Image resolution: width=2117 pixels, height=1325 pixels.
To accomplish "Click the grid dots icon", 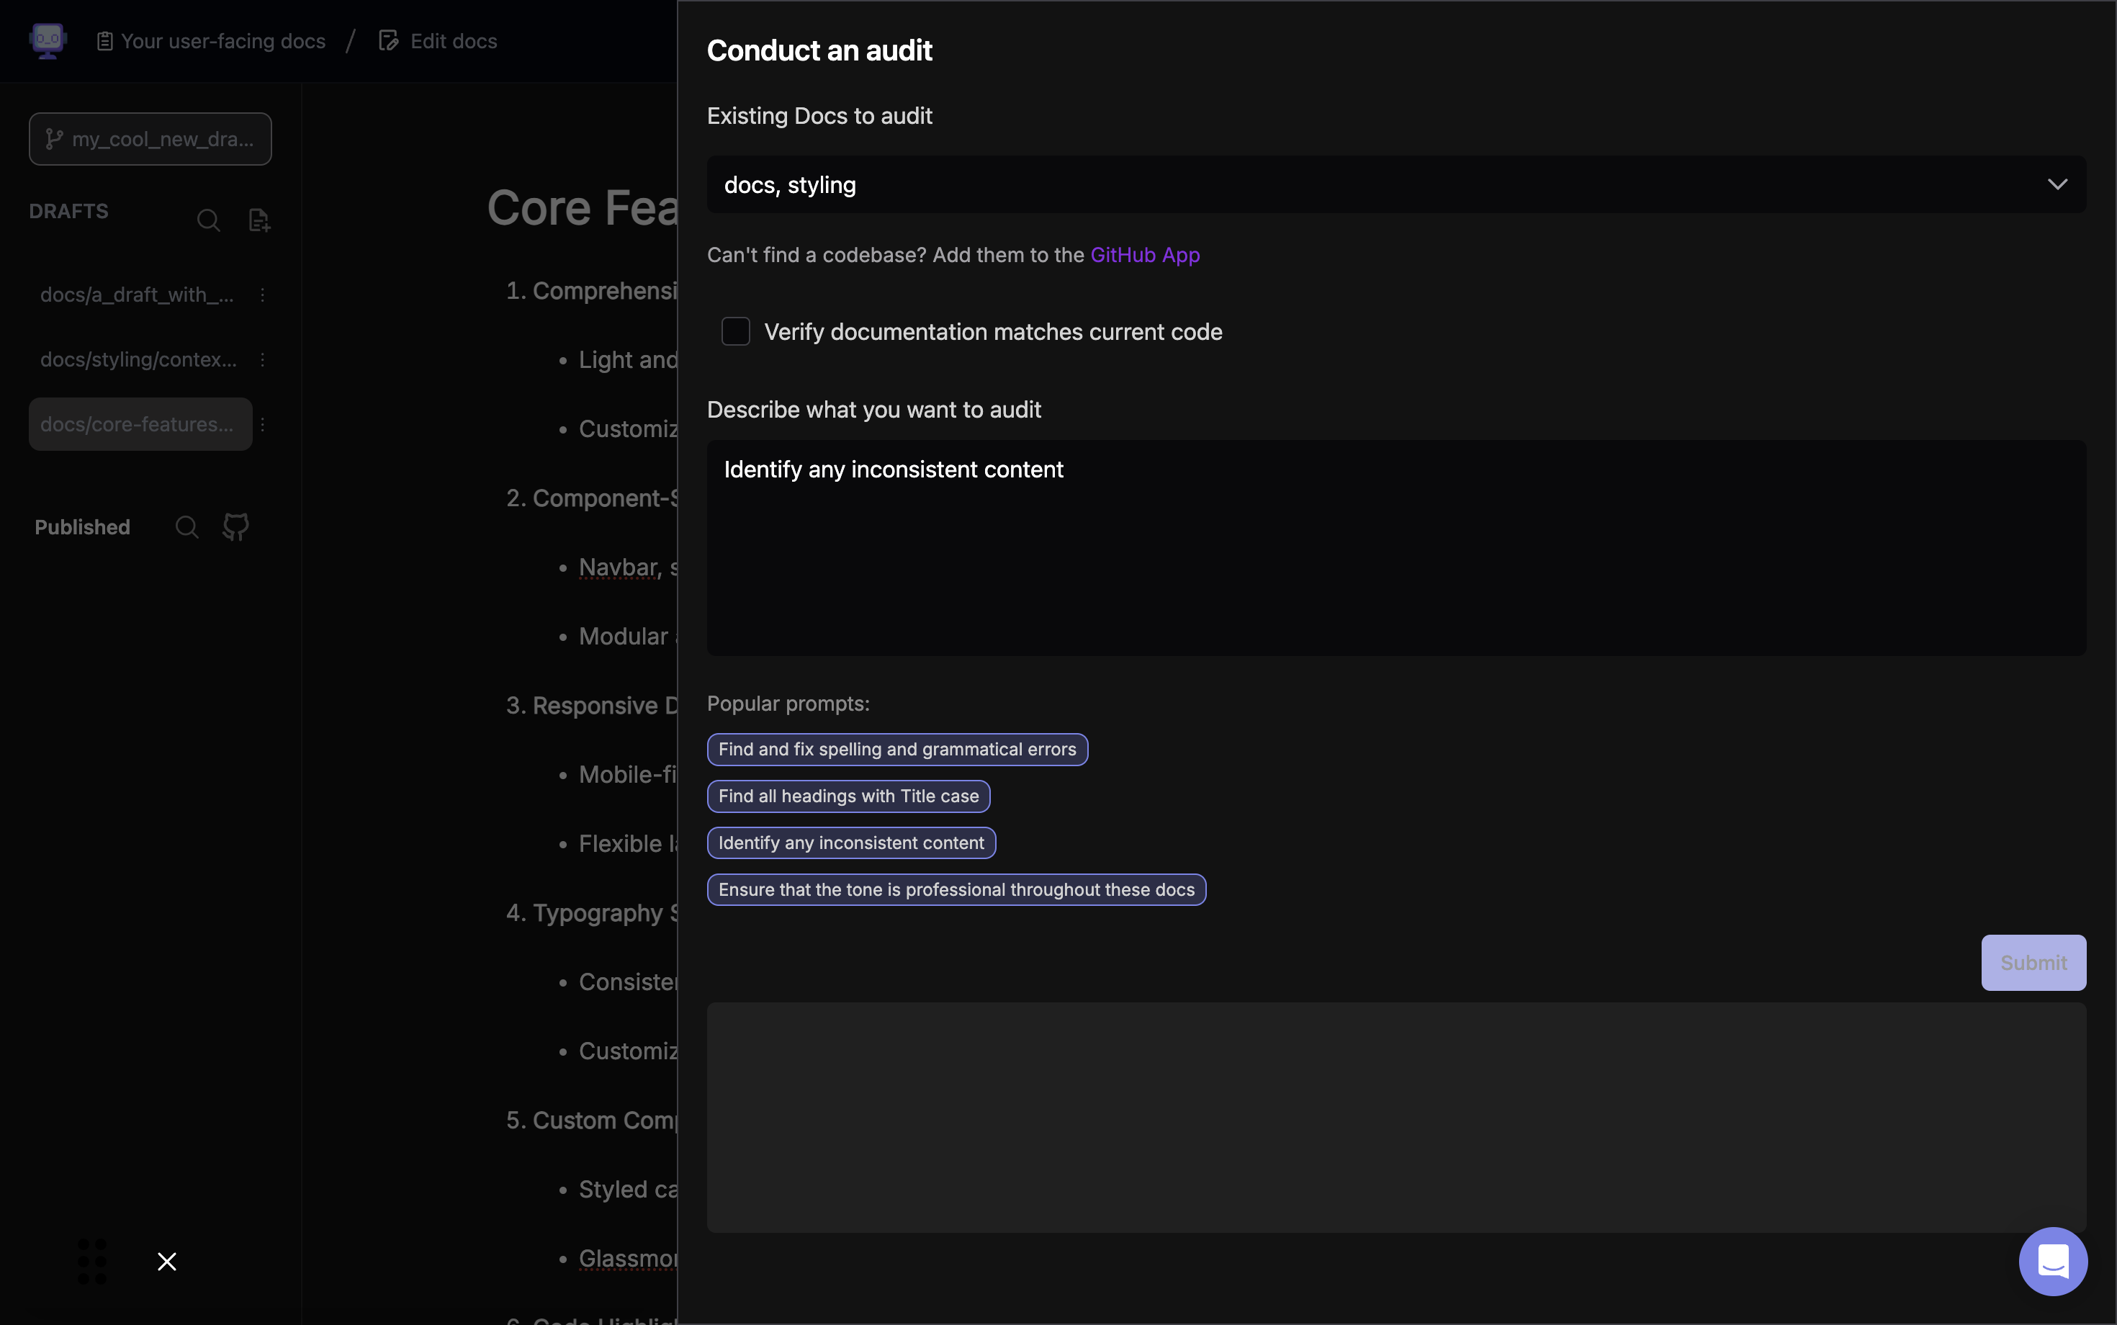I will (x=92, y=1261).
